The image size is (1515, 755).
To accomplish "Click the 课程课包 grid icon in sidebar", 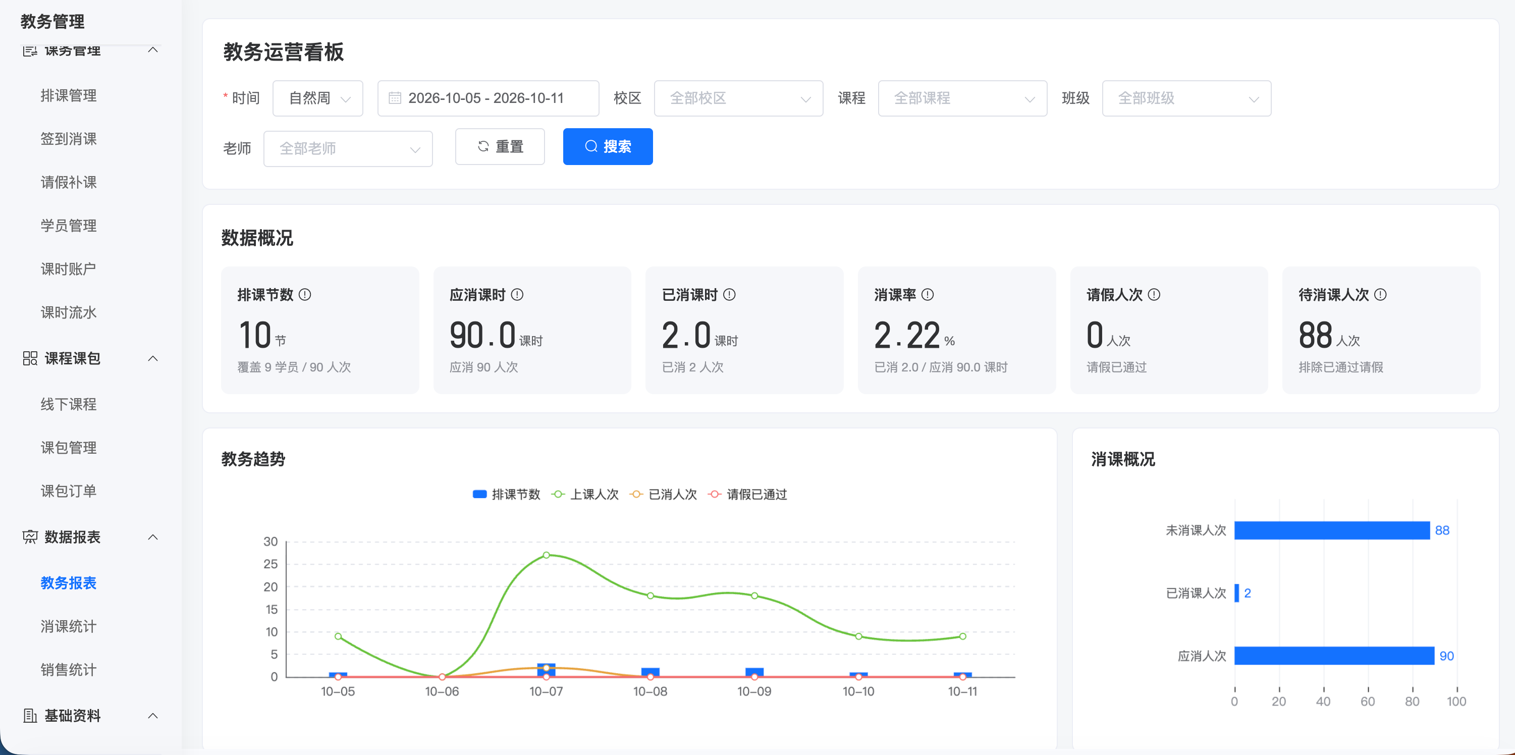I will coord(30,358).
